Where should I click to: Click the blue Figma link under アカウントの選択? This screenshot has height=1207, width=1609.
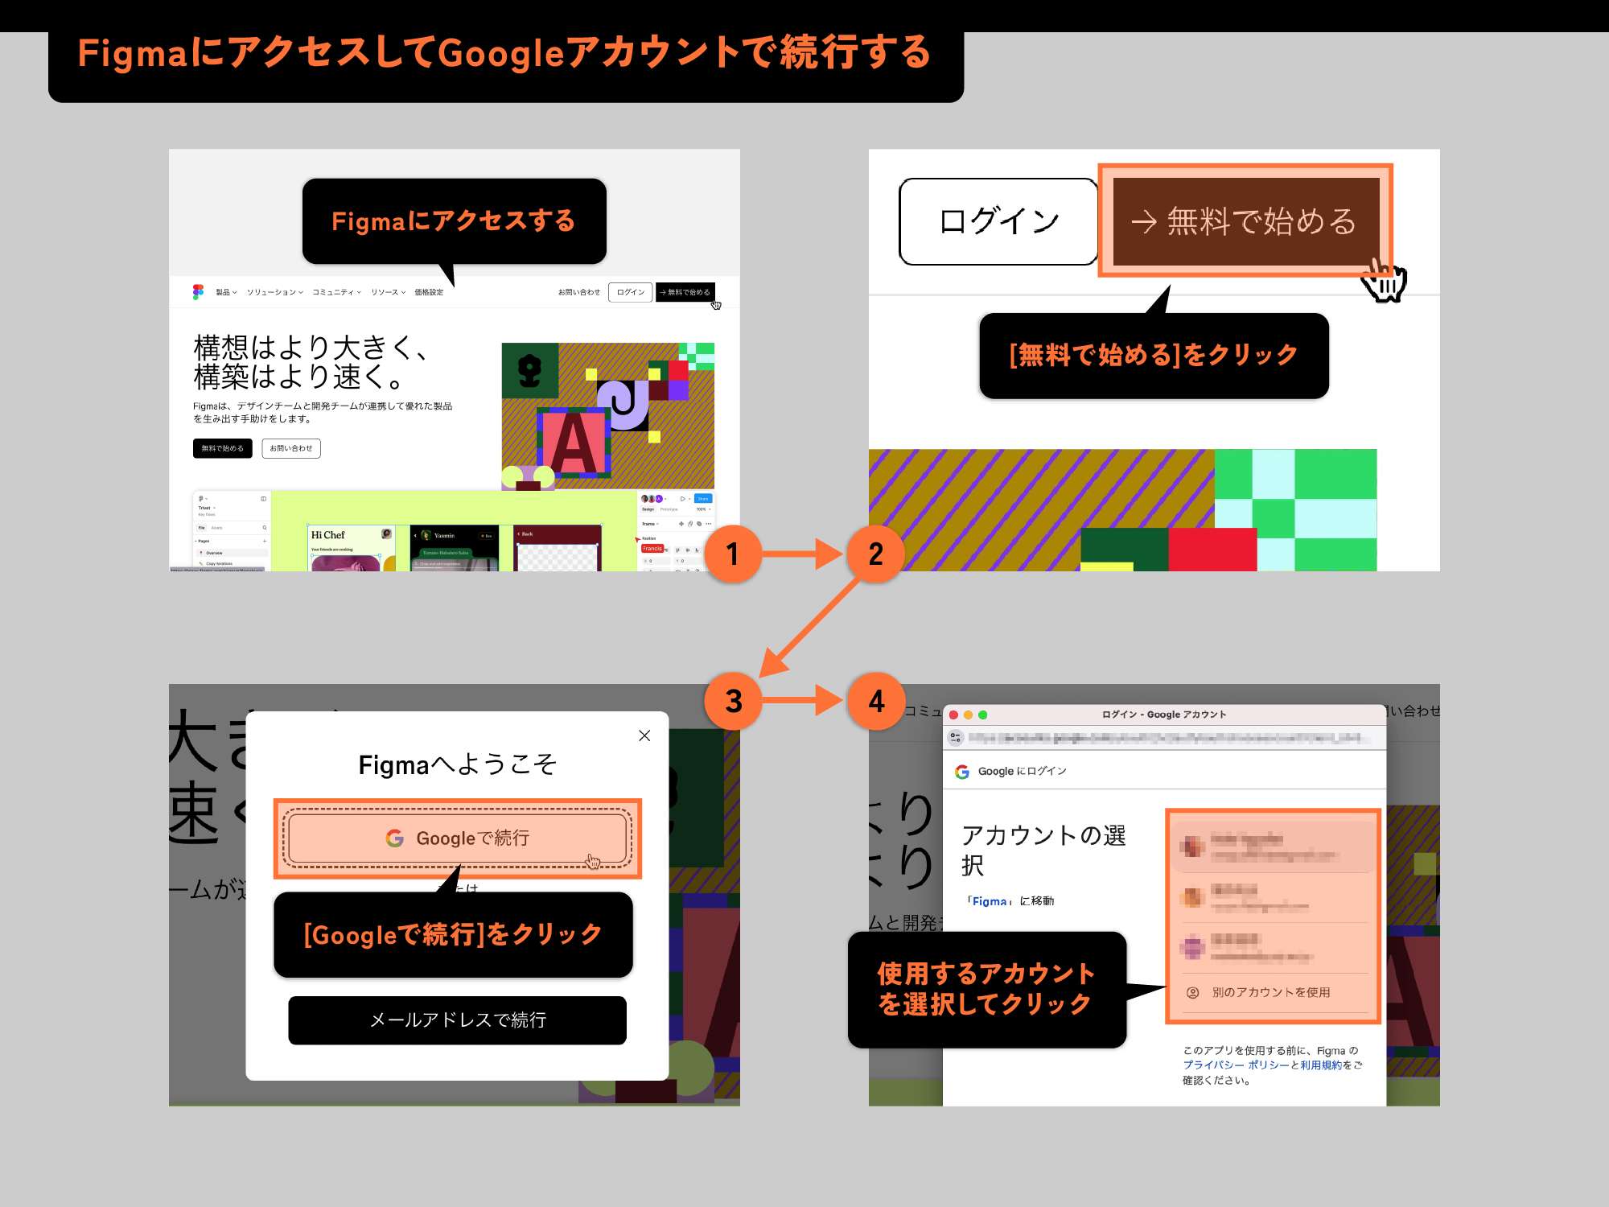coord(990,901)
